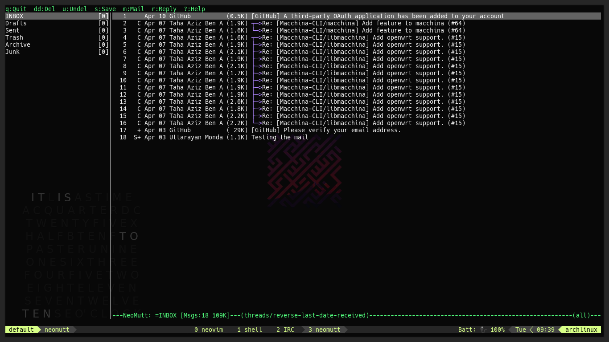The image size is (609, 342).
Task: Click the ?:Help shortcut hint
Action: [194, 9]
